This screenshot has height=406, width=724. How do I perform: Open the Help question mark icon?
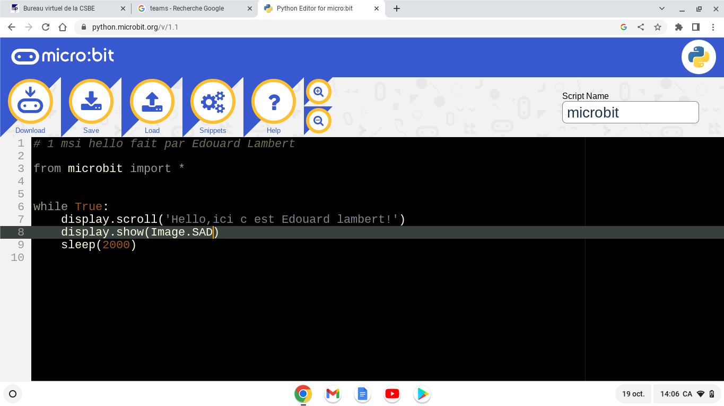(x=274, y=102)
